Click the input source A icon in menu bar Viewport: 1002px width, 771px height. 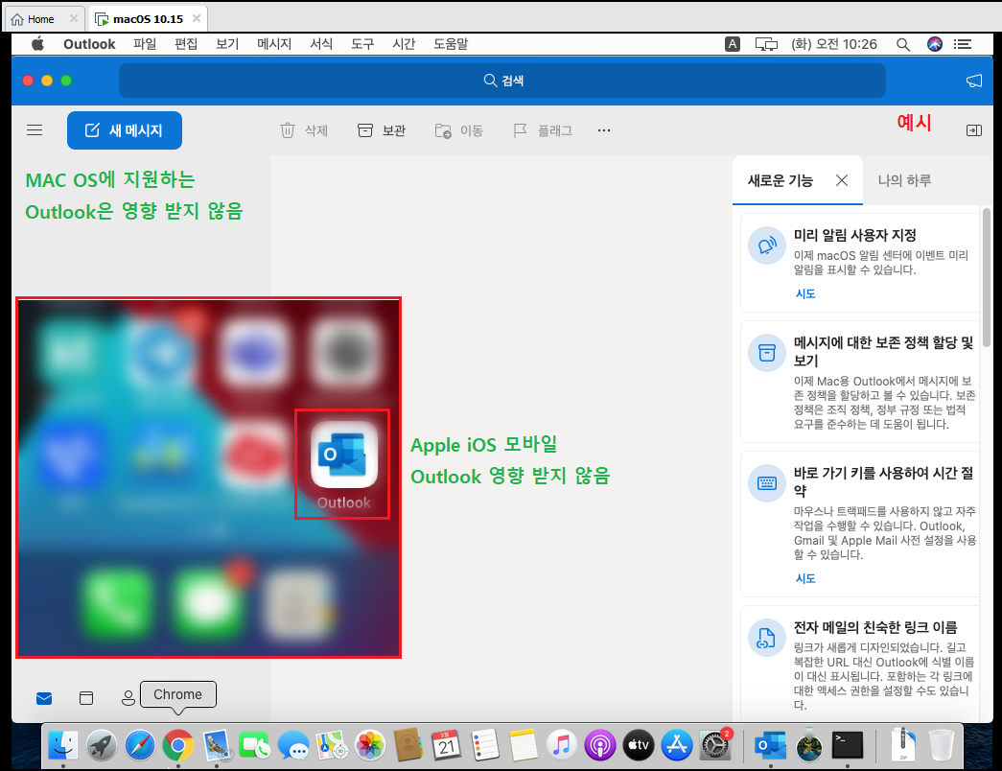[x=733, y=44]
